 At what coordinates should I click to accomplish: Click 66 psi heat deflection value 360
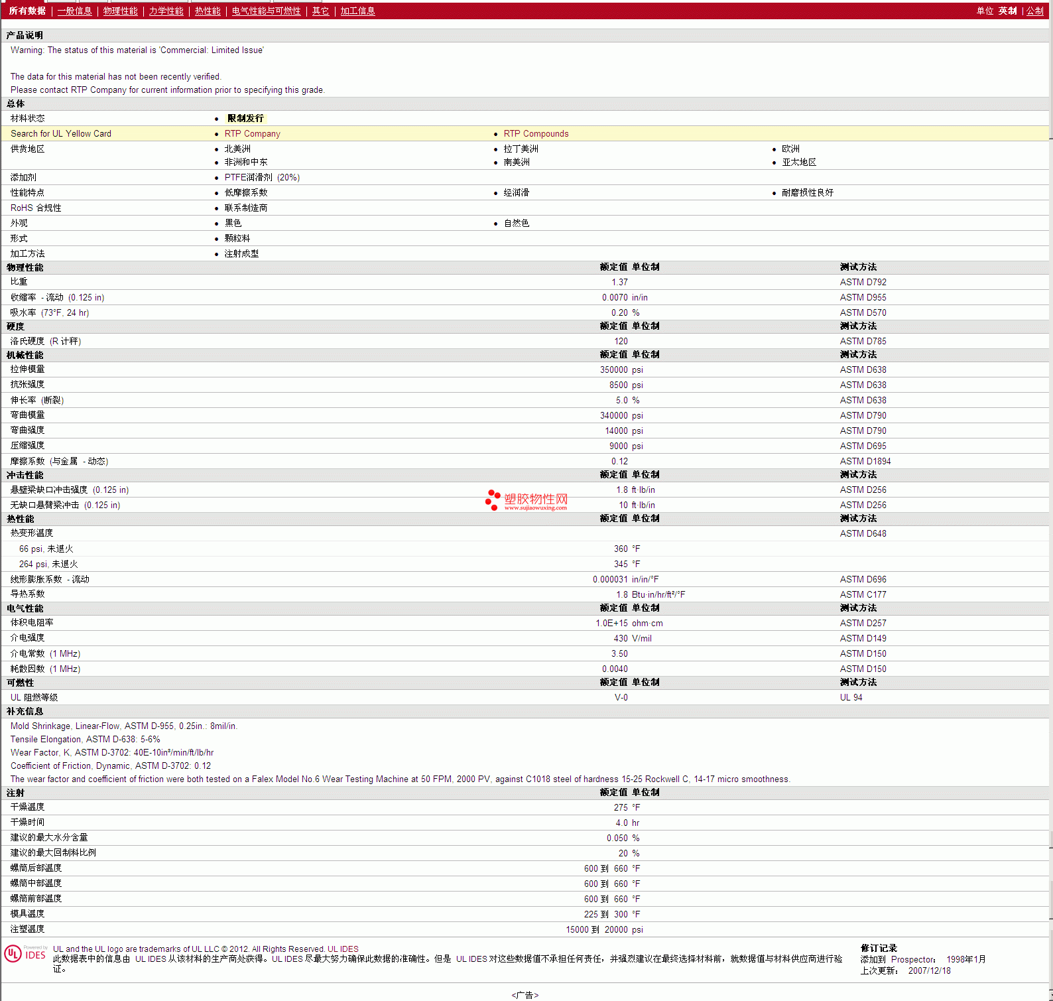click(621, 549)
